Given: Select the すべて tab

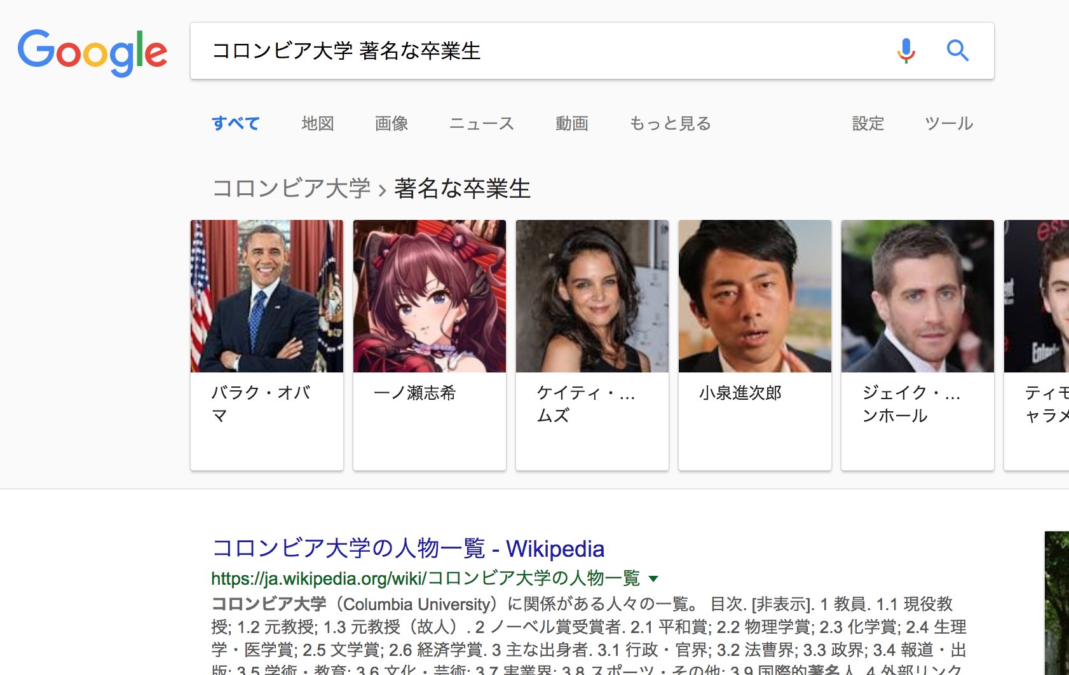Looking at the screenshot, I should (x=236, y=123).
